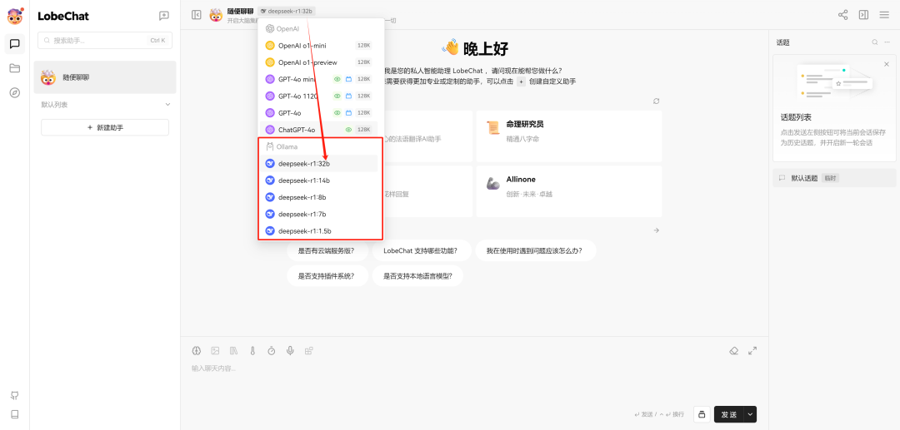This screenshot has height=430, width=900.
Task: Click the microphone voice input icon
Action: (x=290, y=350)
